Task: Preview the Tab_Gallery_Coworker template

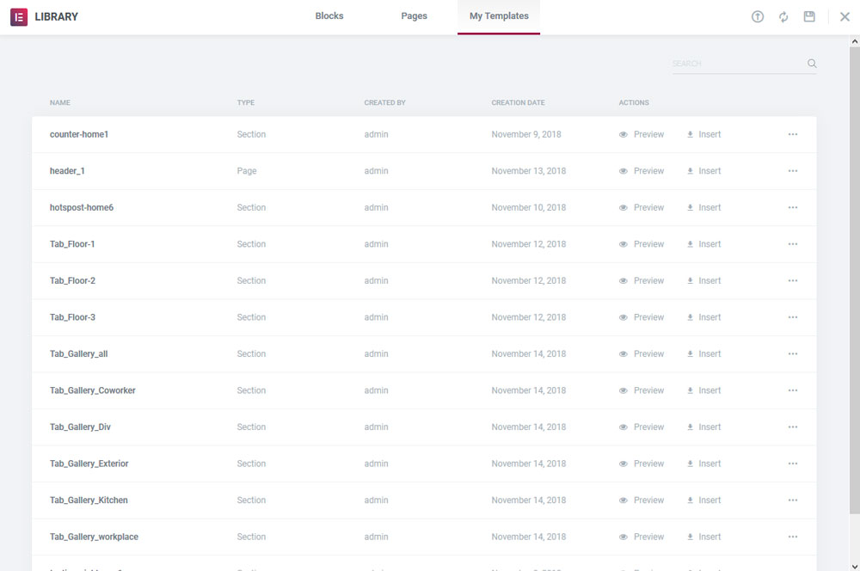Action: pos(642,390)
